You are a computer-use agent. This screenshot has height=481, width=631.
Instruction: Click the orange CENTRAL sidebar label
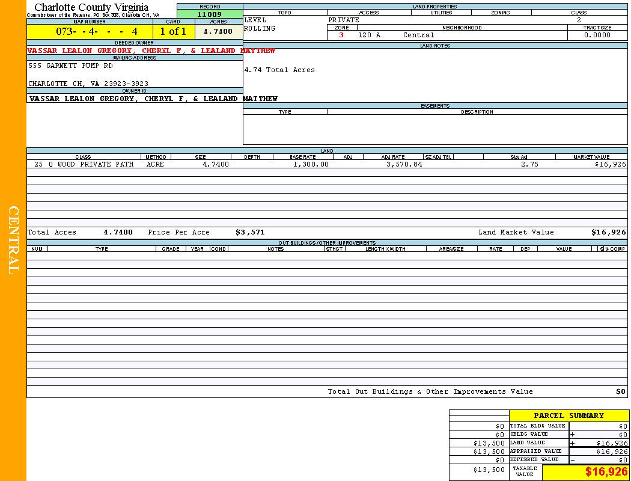13,240
